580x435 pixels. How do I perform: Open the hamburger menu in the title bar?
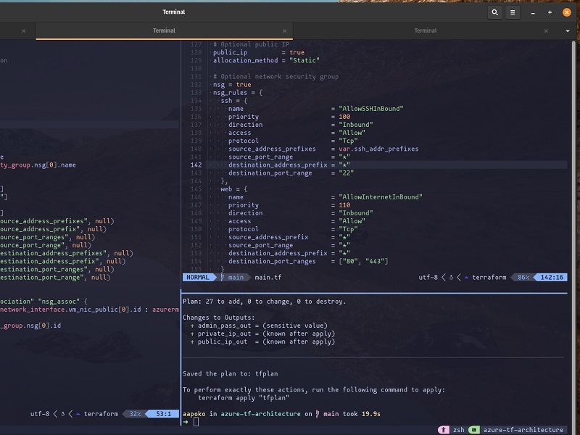pos(513,12)
